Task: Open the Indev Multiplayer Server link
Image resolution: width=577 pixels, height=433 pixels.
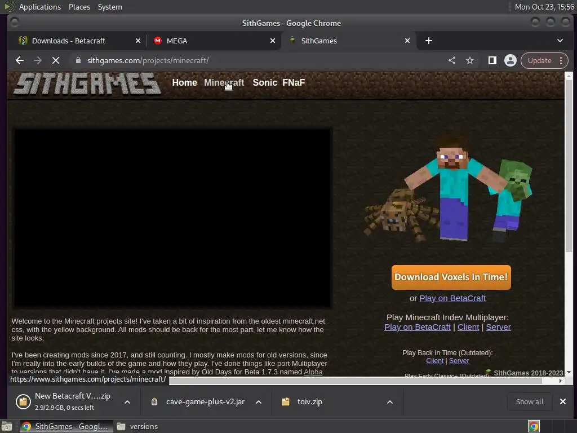Action: tap(498, 327)
